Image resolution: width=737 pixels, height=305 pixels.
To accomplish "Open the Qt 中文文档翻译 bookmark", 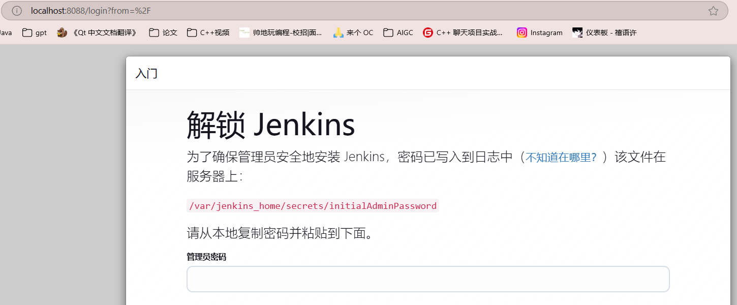I will (x=98, y=33).
